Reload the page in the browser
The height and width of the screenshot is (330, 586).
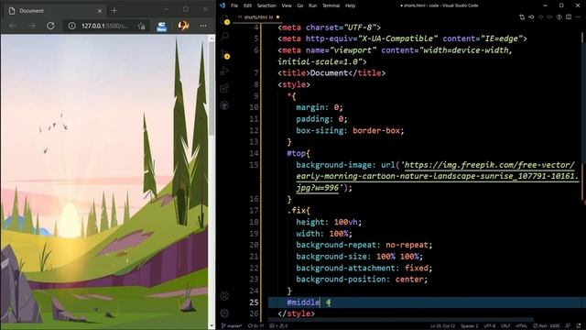pyautogui.click(x=50, y=26)
